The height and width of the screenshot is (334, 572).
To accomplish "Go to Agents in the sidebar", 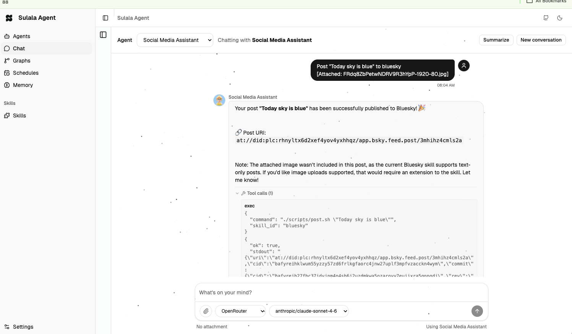I will (46, 36).
